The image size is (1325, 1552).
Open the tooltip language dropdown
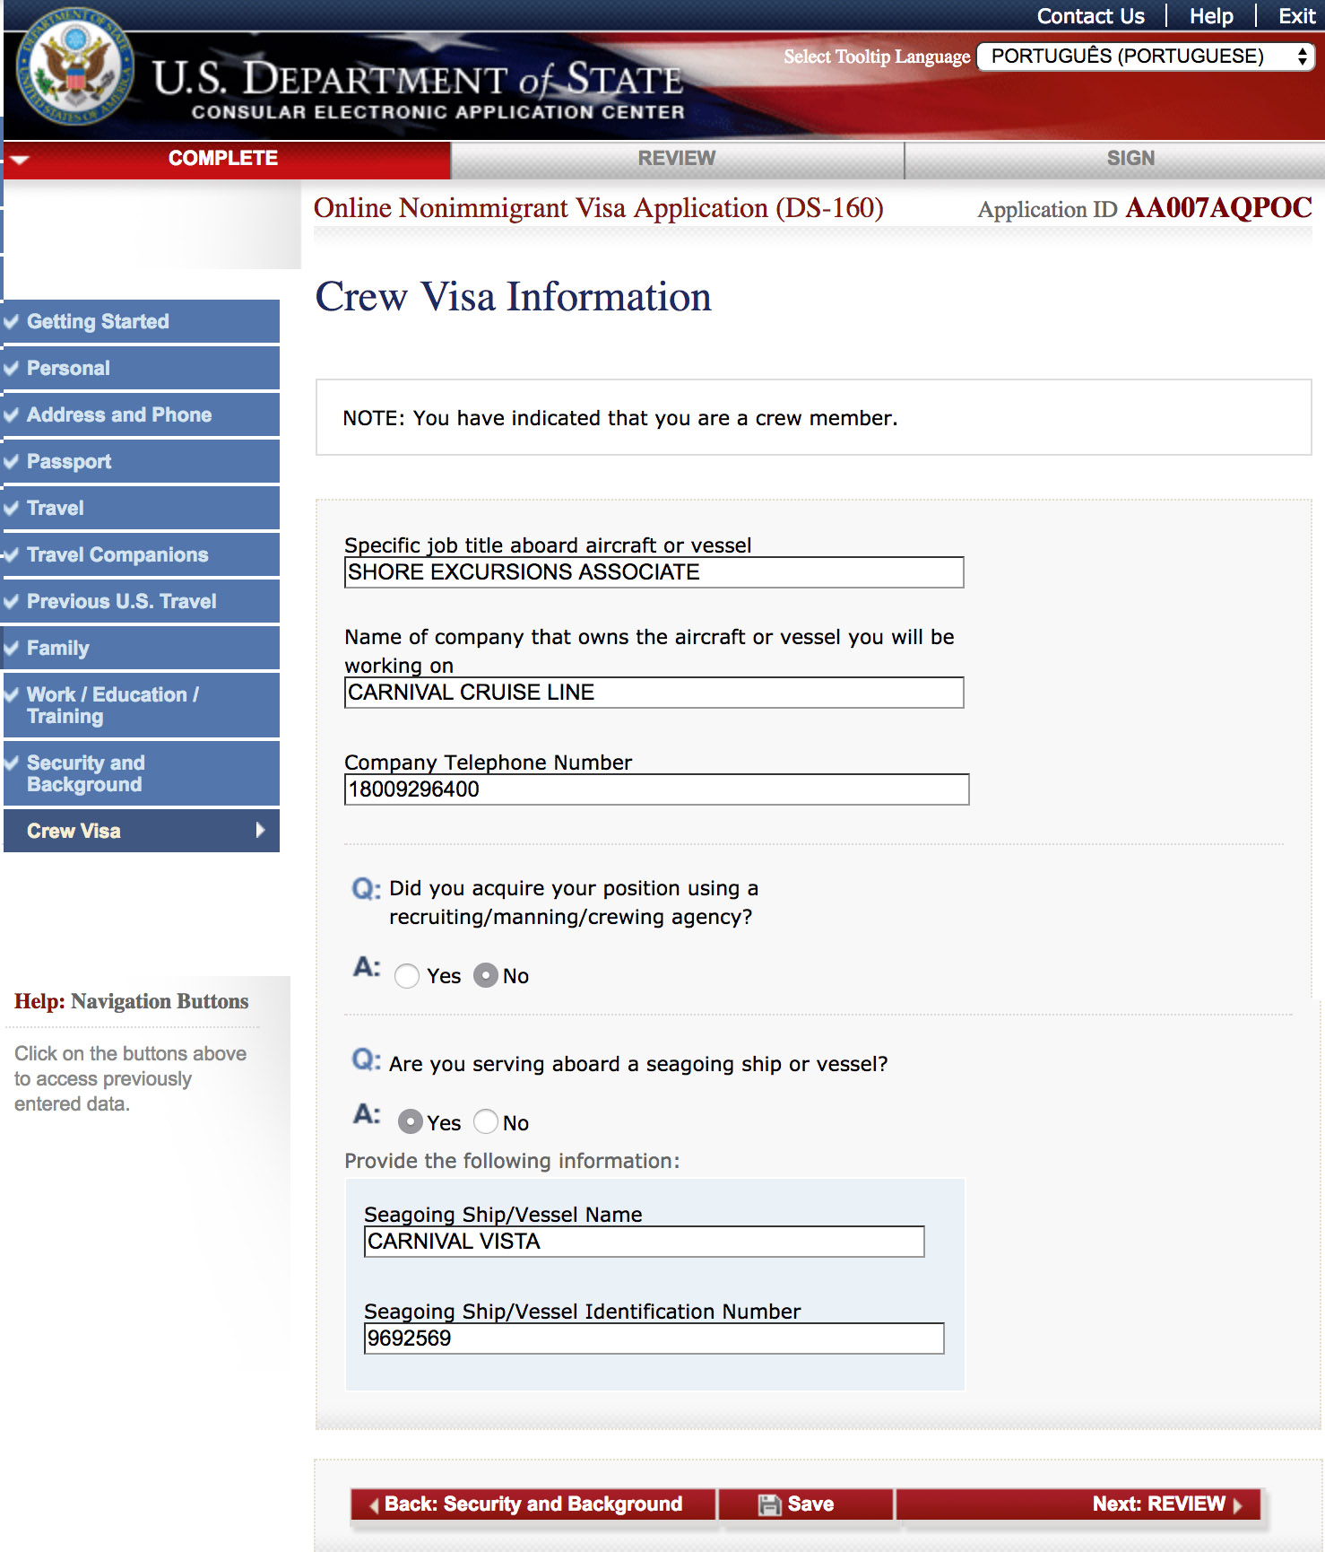click(x=1146, y=57)
